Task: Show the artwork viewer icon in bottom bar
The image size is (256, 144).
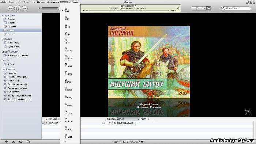Action: coord(28,142)
